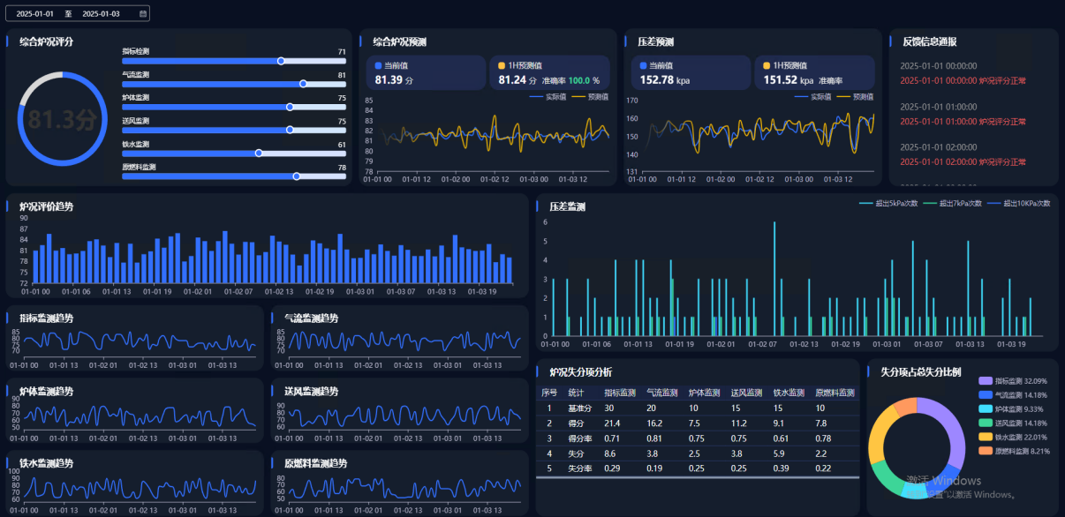This screenshot has width=1065, height=517.
Task: Click the 铁水监测 slider handle
Action: click(259, 153)
